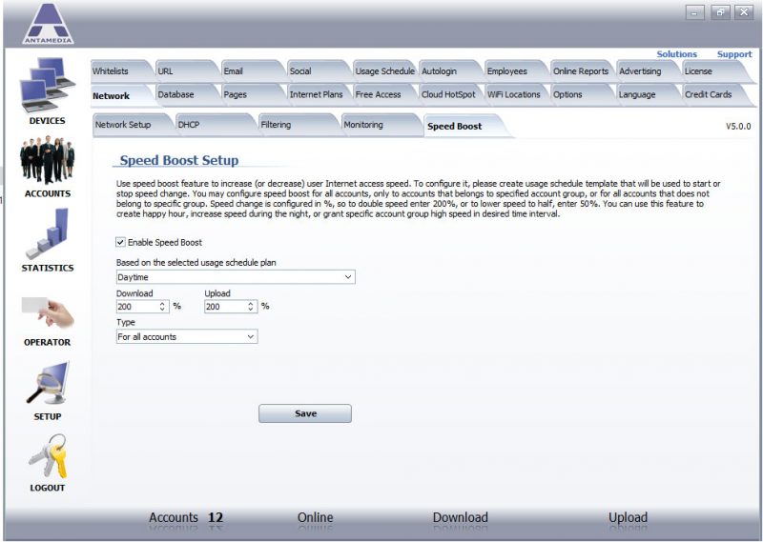The image size is (763, 542).
Task: Open the Solutions link
Action: click(676, 54)
